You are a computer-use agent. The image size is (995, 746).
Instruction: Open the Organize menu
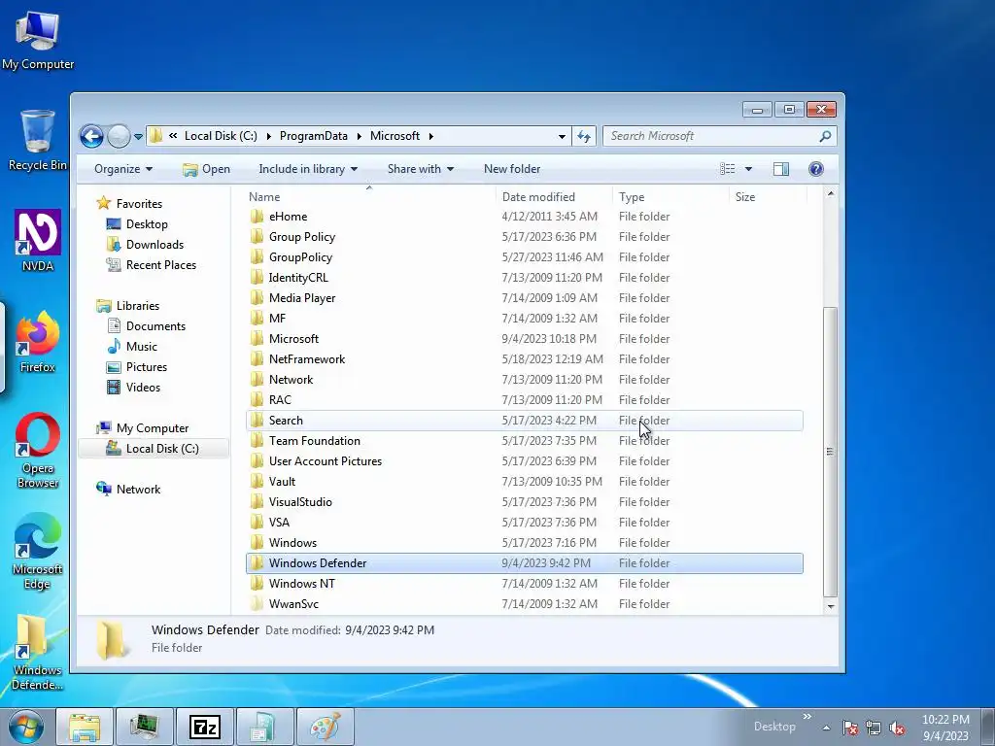pos(123,169)
